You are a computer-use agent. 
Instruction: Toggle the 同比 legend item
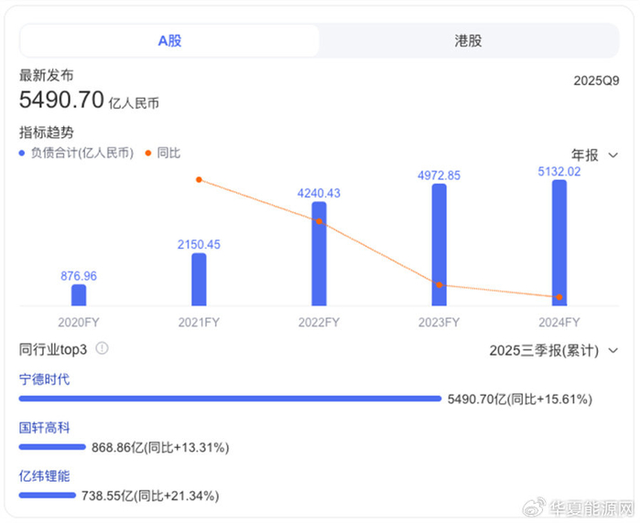point(163,153)
